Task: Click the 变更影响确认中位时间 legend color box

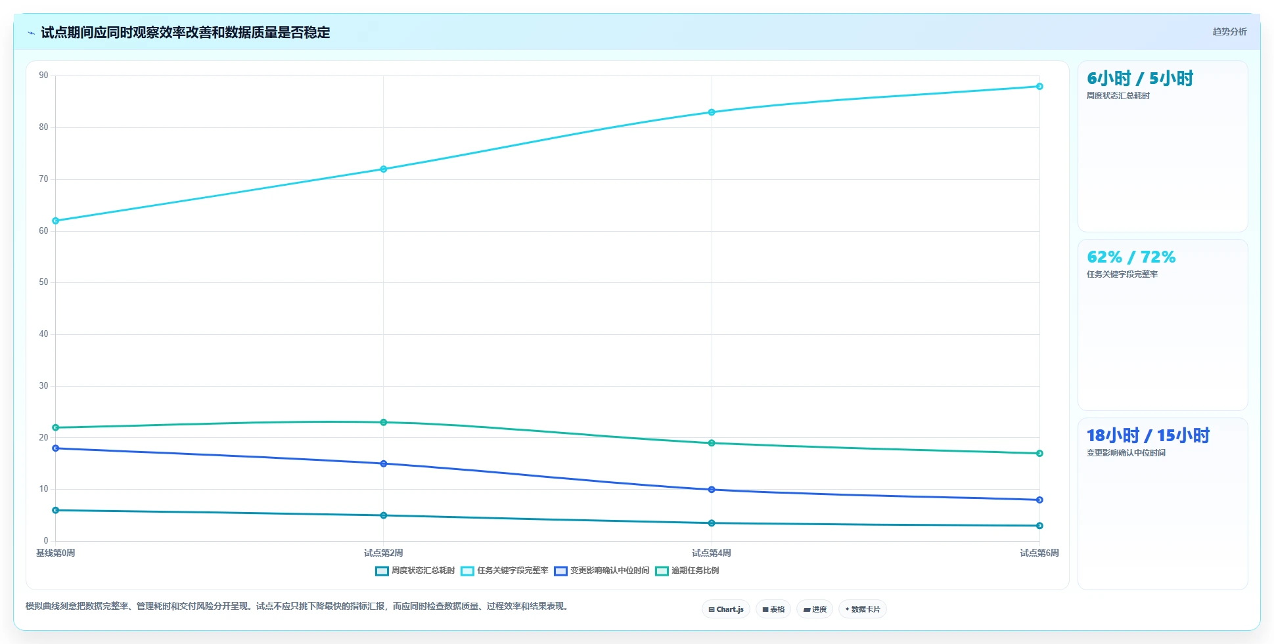Action: pyautogui.click(x=560, y=571)
